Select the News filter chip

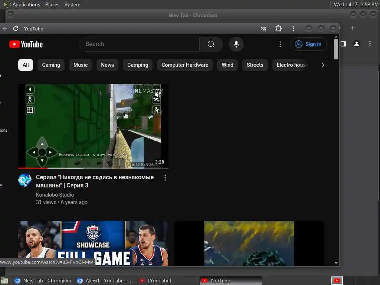[107, 65]
